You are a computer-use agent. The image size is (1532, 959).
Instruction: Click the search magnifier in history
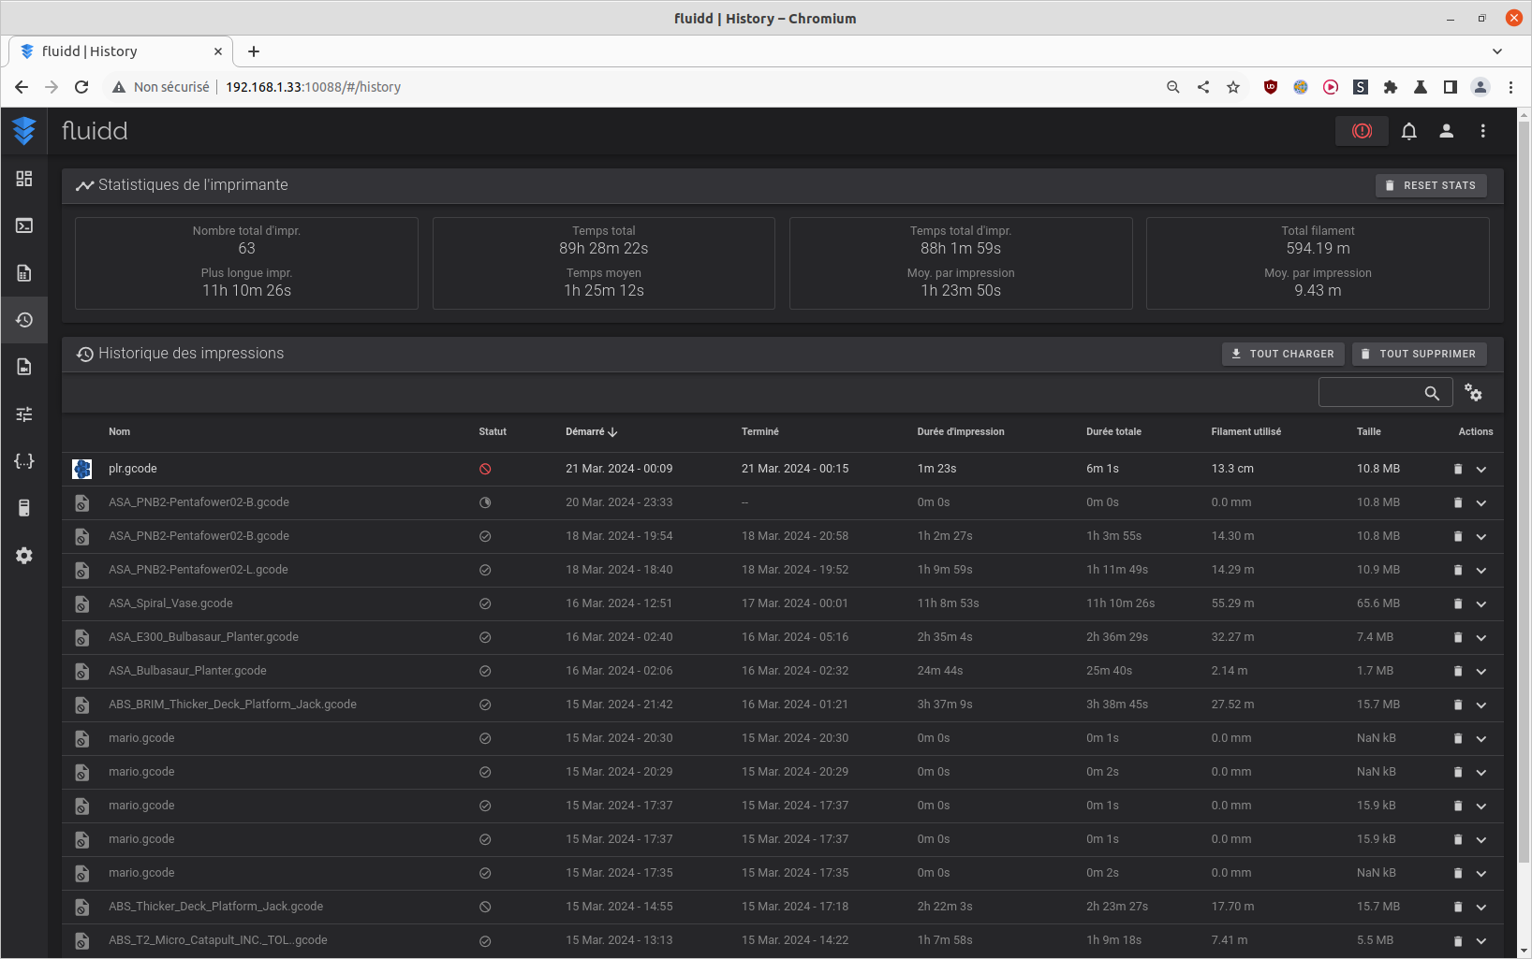pyautogui.click(x=1432, y=393)
